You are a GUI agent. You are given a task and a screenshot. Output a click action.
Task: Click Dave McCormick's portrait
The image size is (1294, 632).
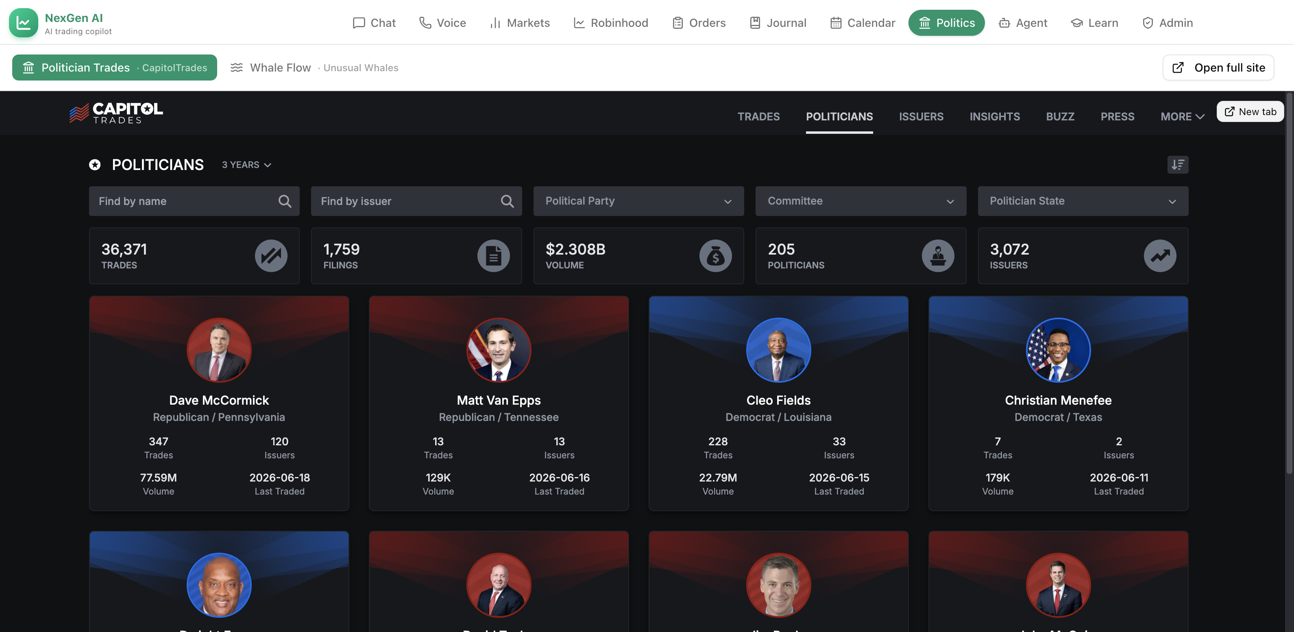(x=219, y=350)
